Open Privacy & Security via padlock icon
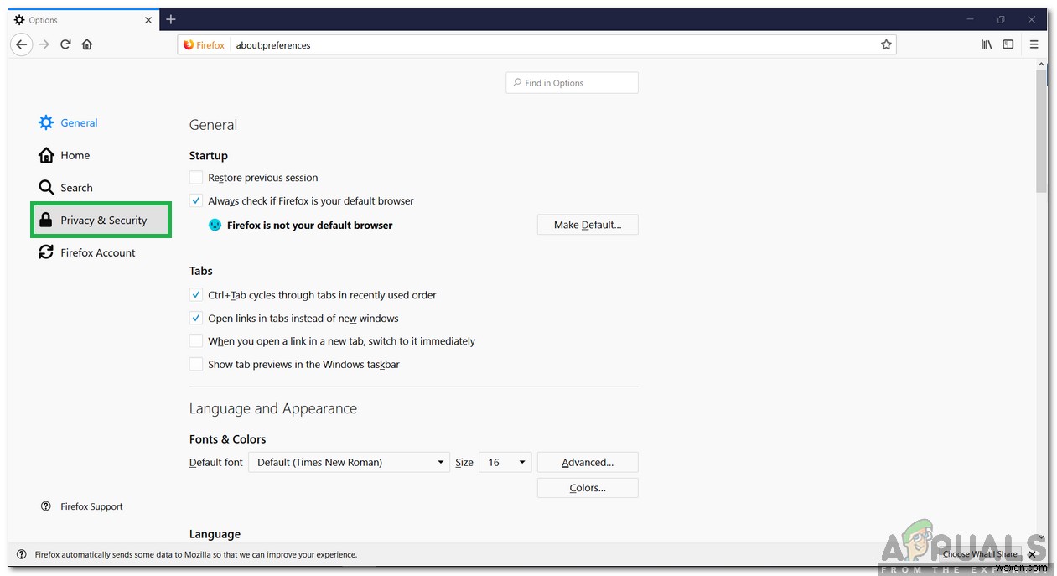The image size is (1057, 576). pos(46,220)
